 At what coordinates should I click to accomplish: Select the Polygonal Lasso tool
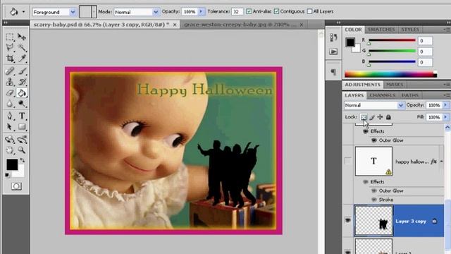(x=10, y=47)
